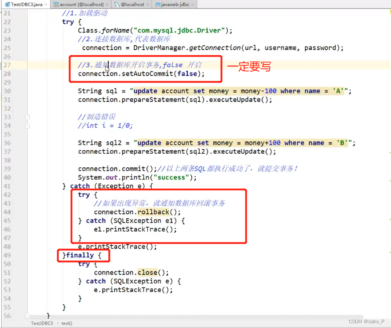Select test() in the breadcrumb bar
391x328 pixels.
pos(67,323)
